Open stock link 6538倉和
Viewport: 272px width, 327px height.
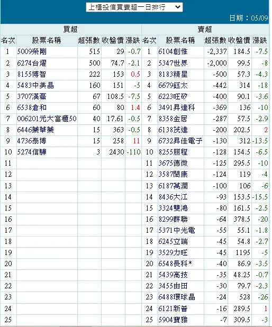tap(32, 107)
